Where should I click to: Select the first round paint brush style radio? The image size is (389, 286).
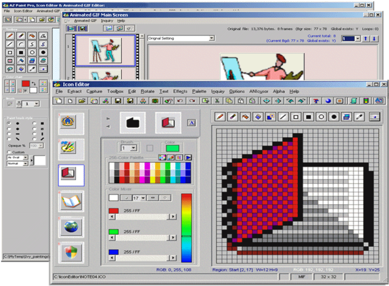[9, 123]
